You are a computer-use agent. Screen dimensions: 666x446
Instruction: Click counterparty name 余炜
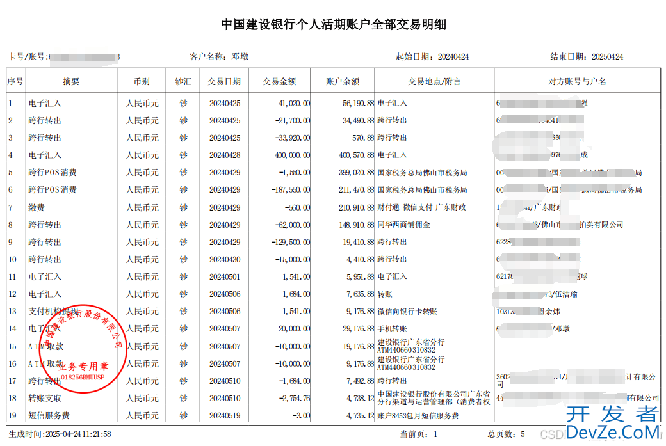coord(552,312)
